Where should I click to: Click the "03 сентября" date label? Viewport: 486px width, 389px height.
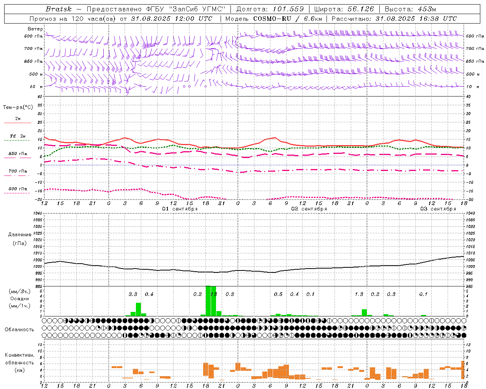tap(438, 209)
